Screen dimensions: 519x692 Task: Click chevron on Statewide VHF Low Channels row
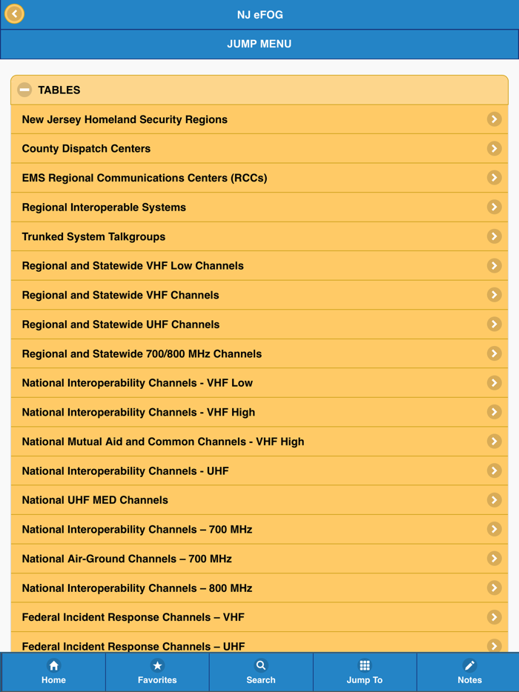coord(495,266)
